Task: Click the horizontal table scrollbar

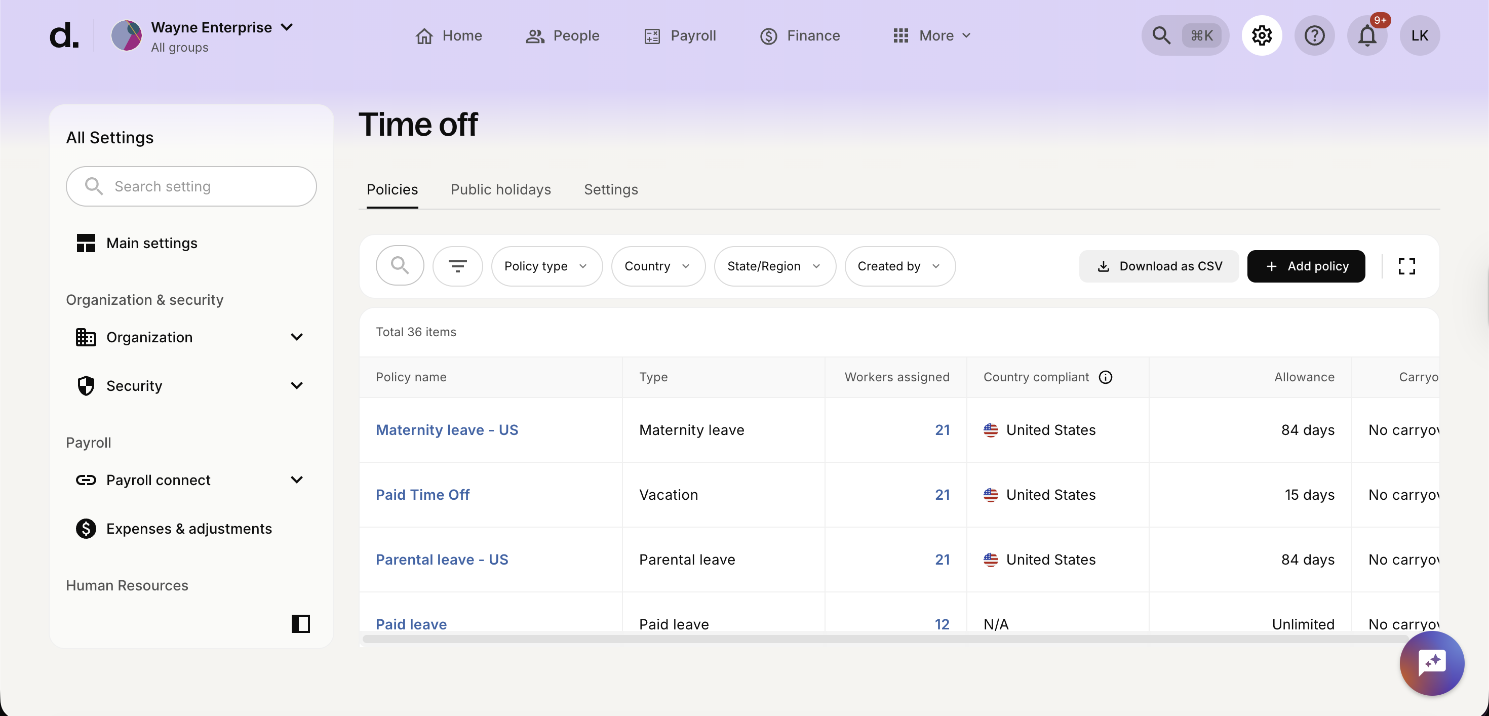Action: coord(884,639)
